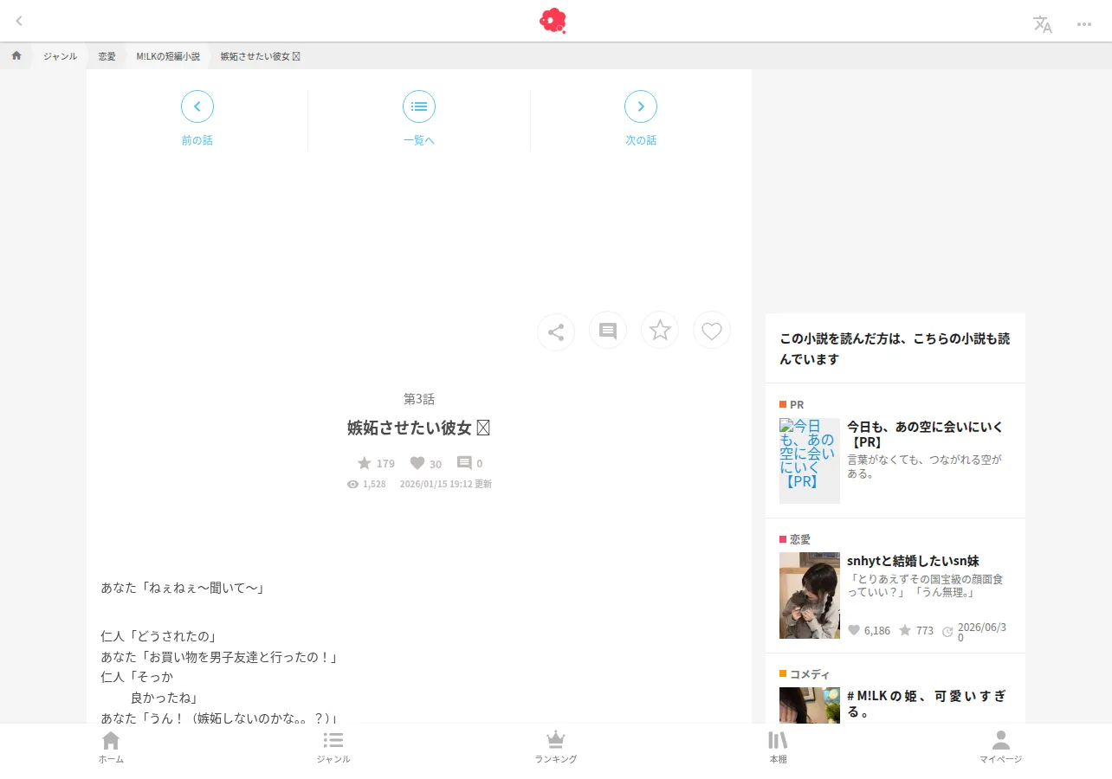Open episode list 一覧へ
The image size is (1112, 779).
pos(419,119)
